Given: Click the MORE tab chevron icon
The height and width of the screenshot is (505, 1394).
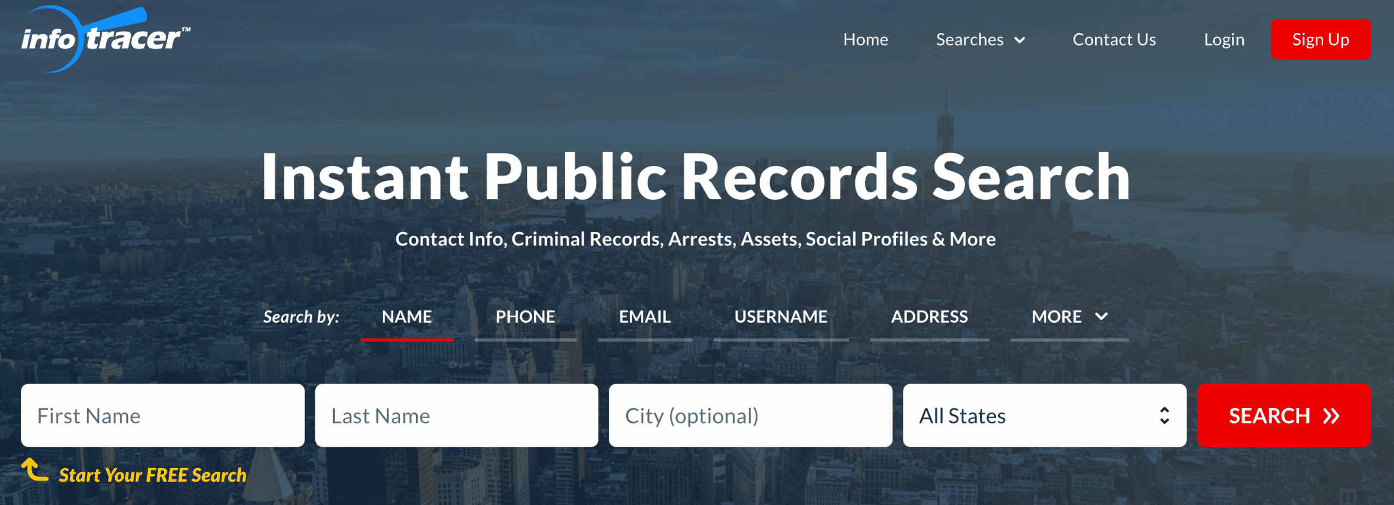Looking at the screenshot, I should [1101, 316].
